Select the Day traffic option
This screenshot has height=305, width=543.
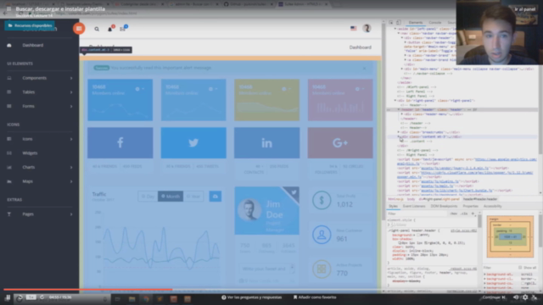point(148,197)
